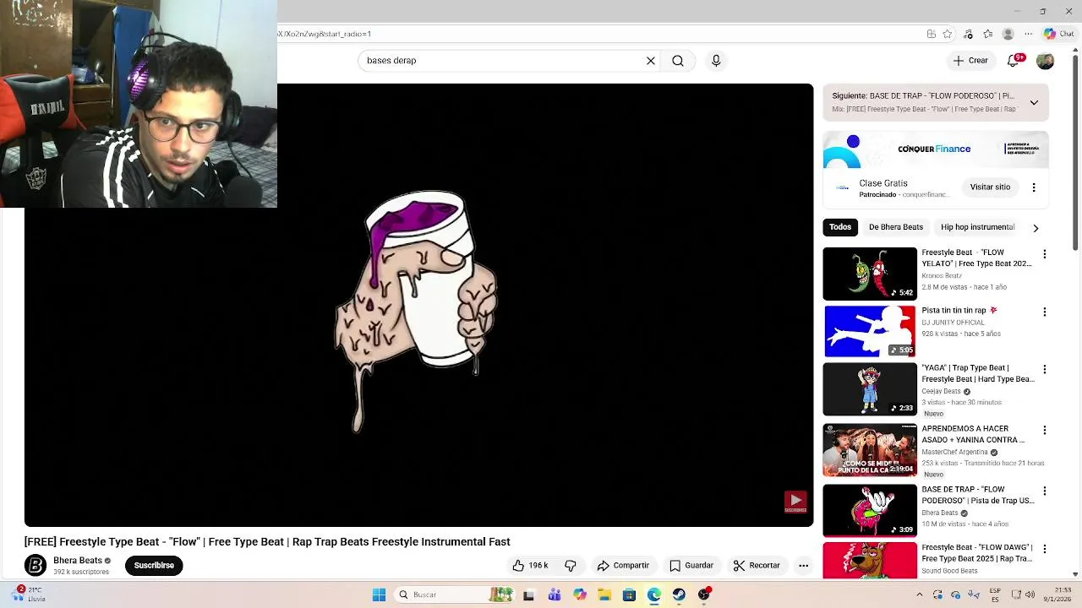Open options menu for APRENDEMOS A HACER ASADO

(1045, 430)
